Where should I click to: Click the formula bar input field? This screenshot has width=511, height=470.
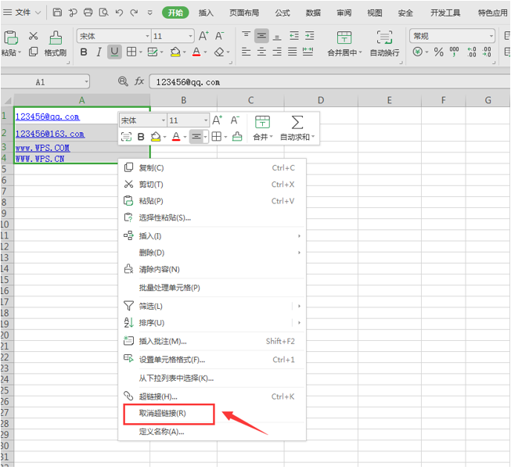click(x=329, y=82)
